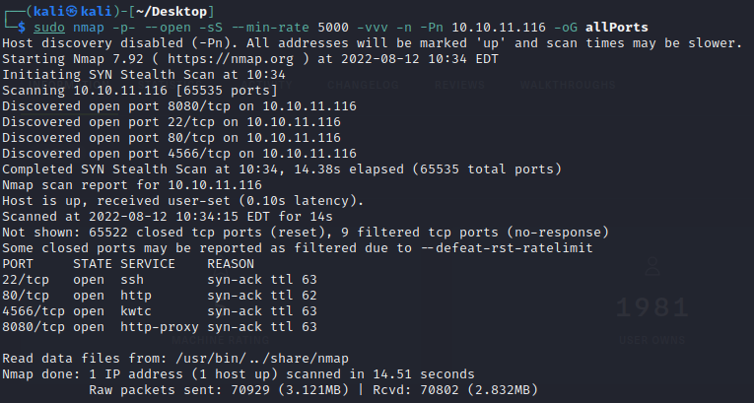Click the faint USER OWNS label
Screen dimensions: 754x403
652,341
